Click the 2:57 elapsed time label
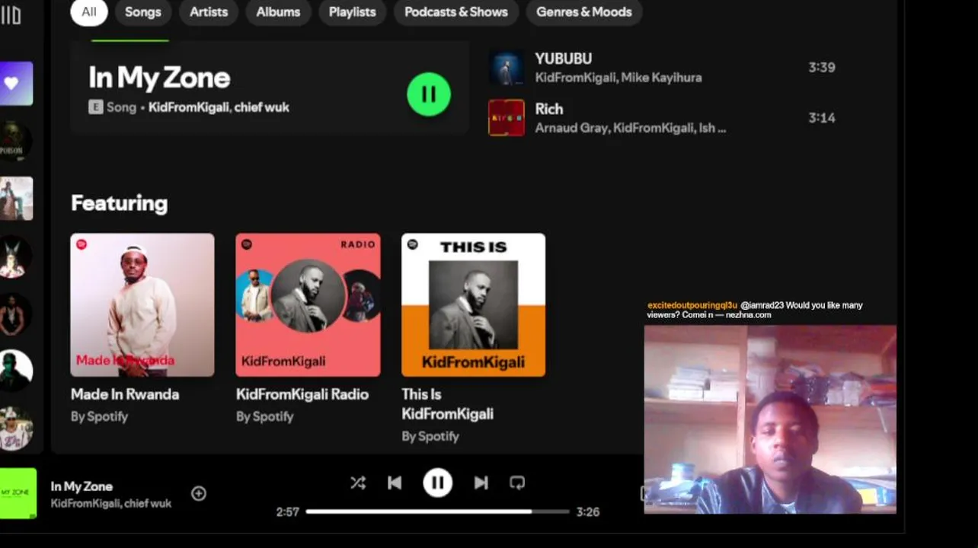Screen dimensions: 978x548 (x=288, y=512)
